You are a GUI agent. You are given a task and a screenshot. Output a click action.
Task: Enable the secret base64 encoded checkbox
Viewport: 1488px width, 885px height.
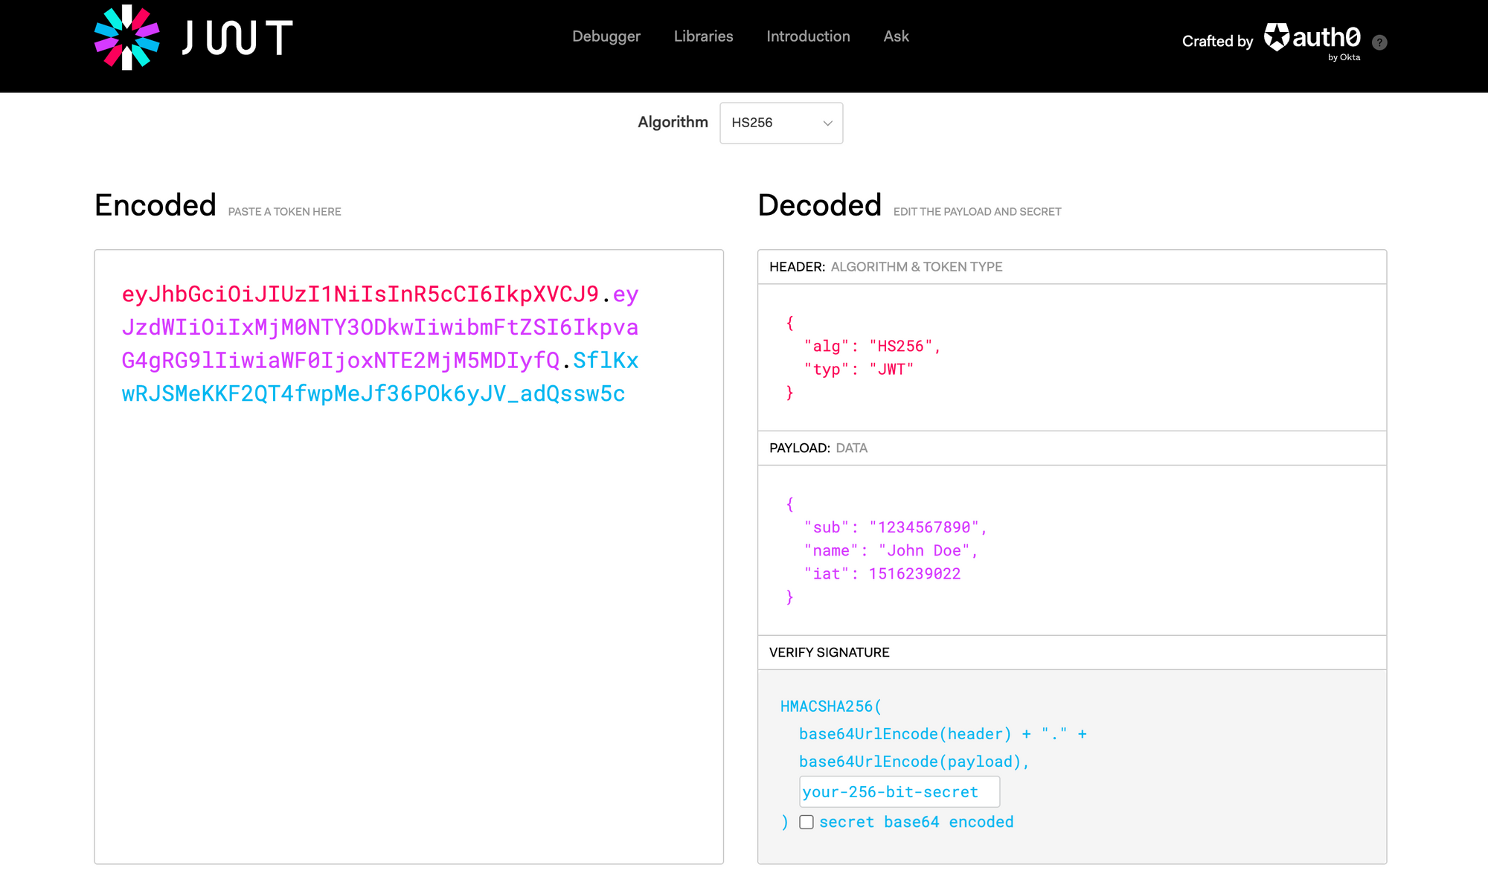[x=806, y=822]
